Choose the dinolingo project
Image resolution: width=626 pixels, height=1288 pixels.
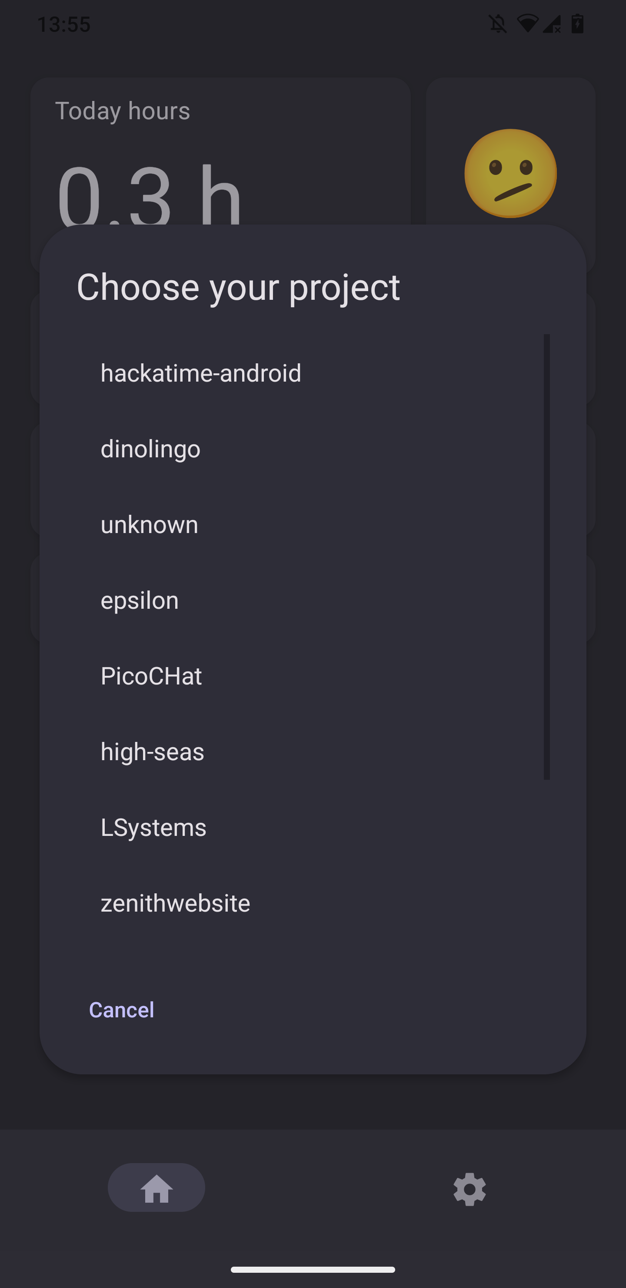(150, 449)
